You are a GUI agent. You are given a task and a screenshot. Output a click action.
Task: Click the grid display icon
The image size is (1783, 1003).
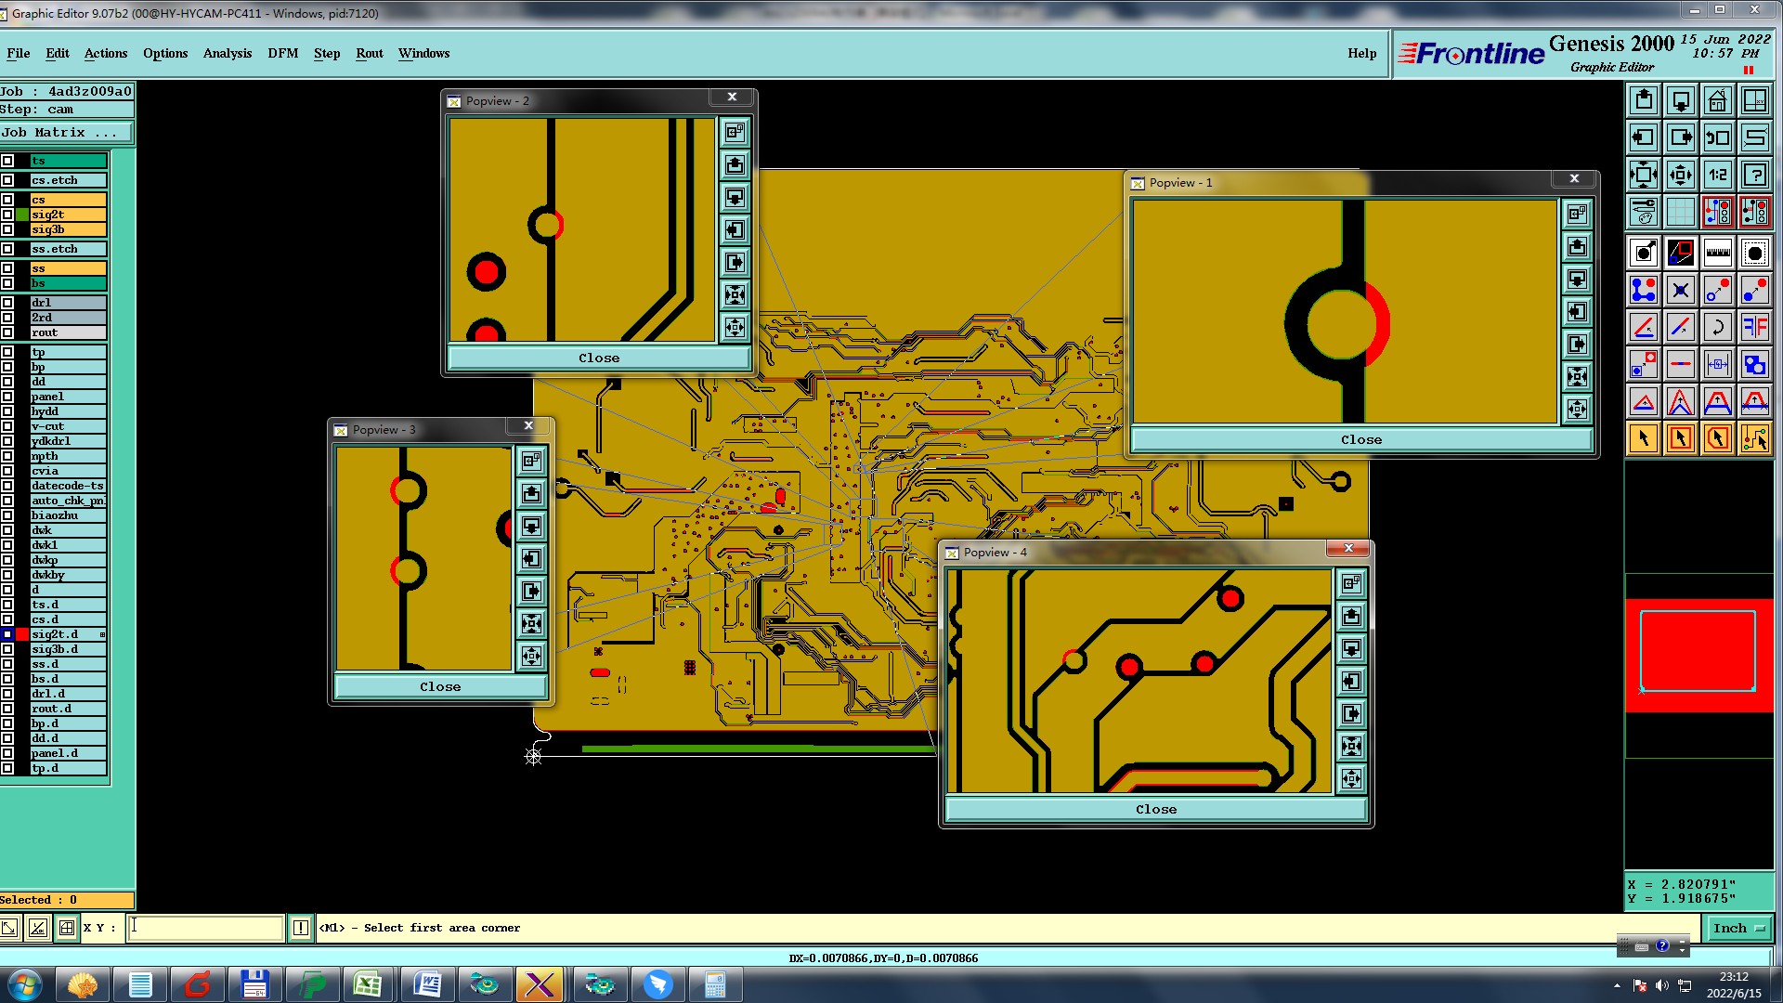[x=1680, y=212]
